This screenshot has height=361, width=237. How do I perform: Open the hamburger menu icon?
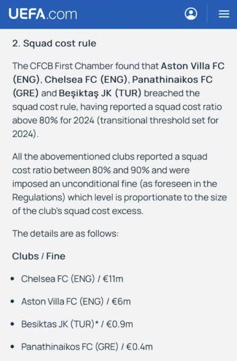(x=224, y=14)
